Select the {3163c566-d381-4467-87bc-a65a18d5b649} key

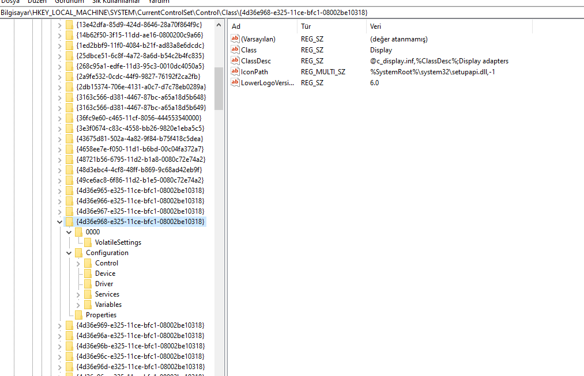coord(141,108)
